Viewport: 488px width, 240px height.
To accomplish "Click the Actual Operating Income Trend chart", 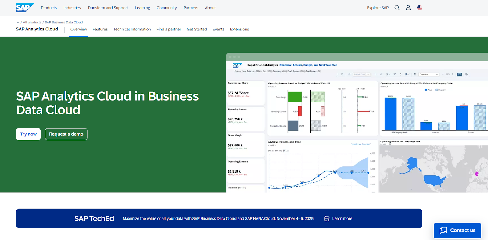I will point(323,166).
